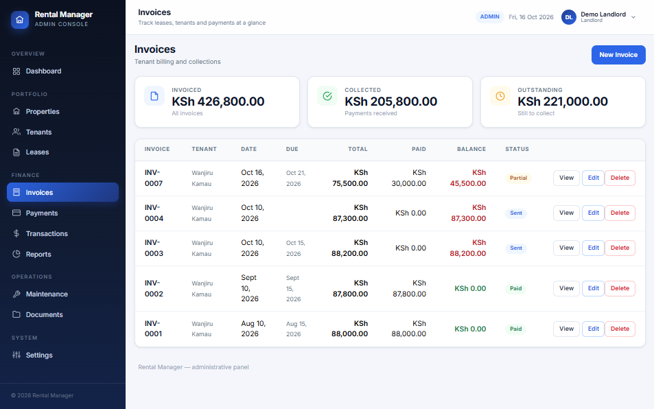Delete invoice INV-0003
The image size is (654, 409).
pos(620,248)
